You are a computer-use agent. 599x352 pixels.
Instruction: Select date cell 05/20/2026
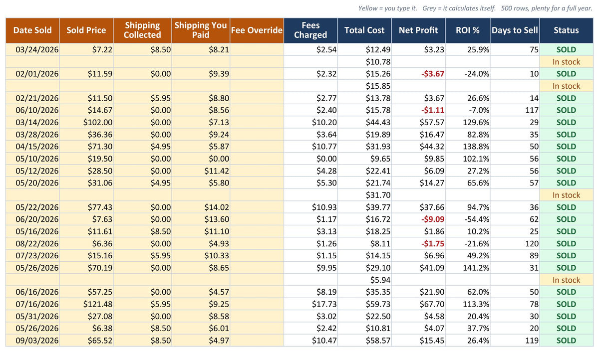[x=32, y=183]
